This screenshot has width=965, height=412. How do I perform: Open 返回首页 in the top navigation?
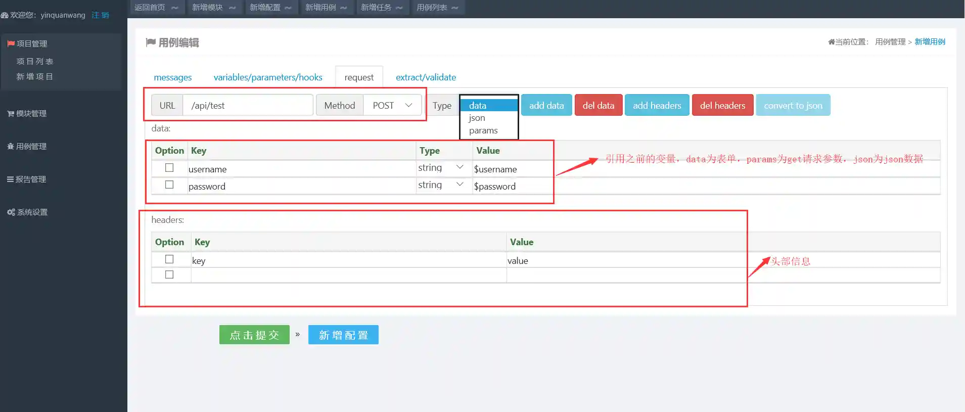tap(156, 8)
